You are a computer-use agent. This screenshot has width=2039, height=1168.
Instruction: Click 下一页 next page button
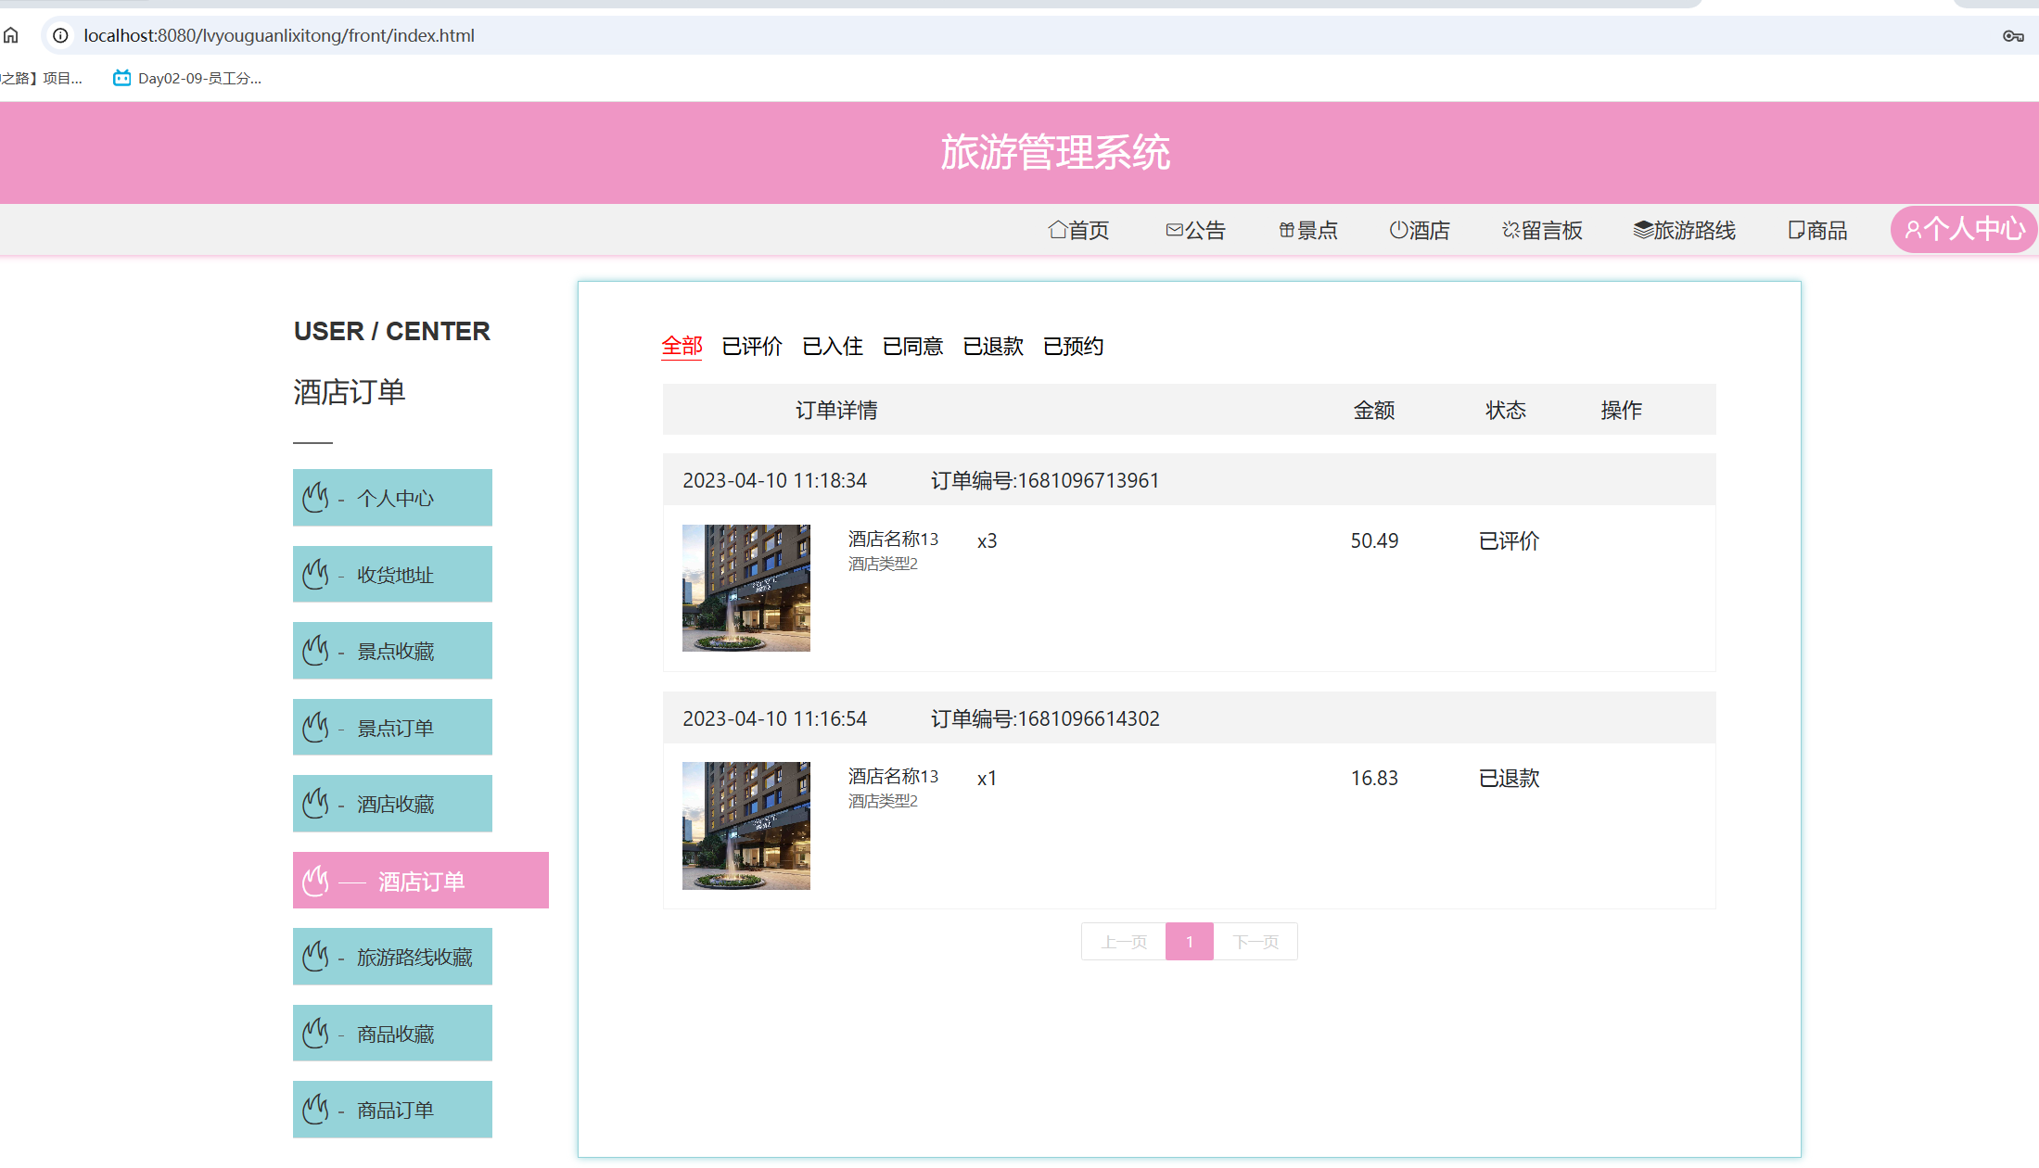(x=1255, y=942)
